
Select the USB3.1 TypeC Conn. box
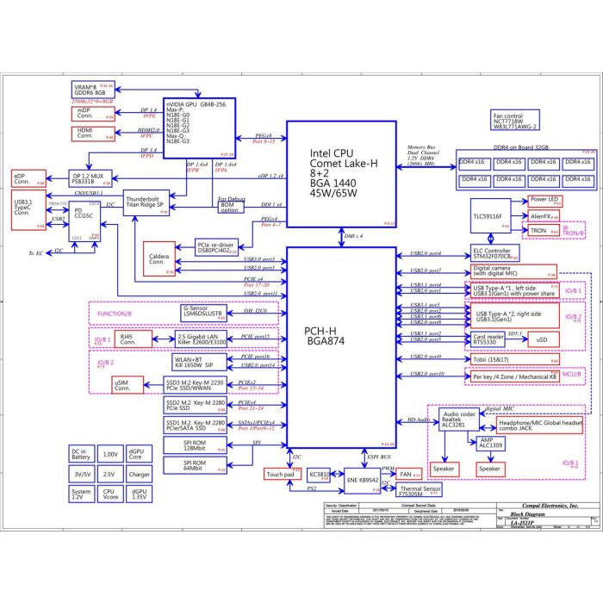pos(28,210)
